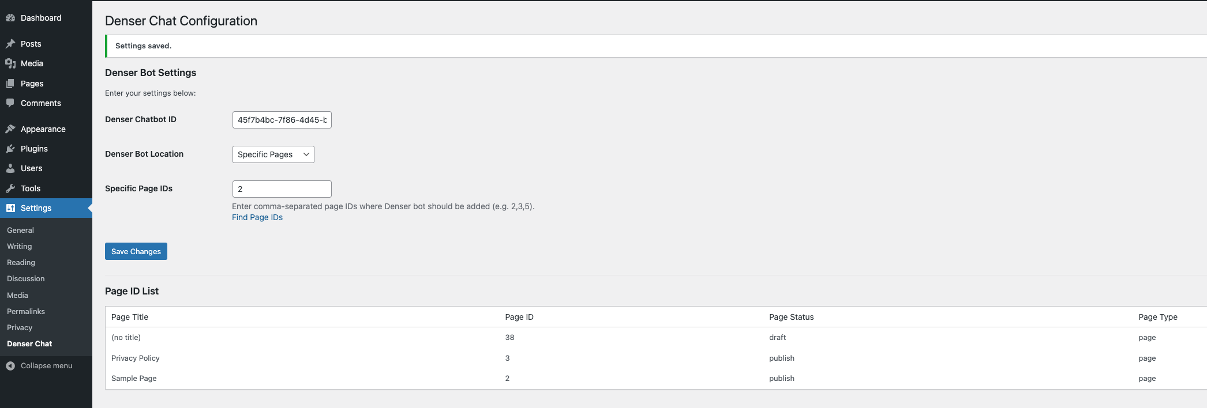Open Reading settings submenu

(21, 262)
